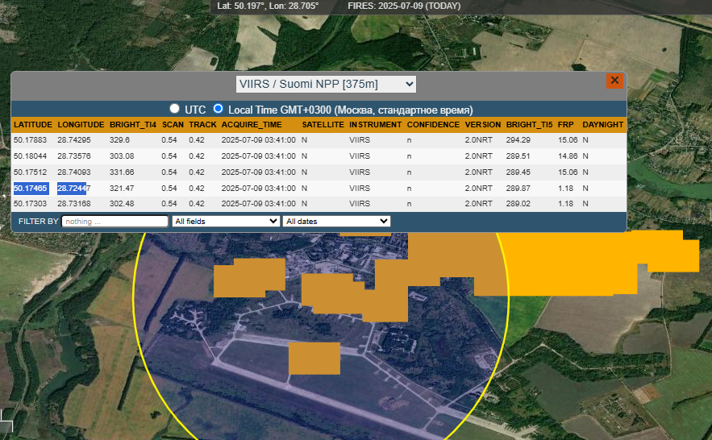Click BRIGHT_TI5 value 294.29
Image resolution: width=712 pixels, height=440 pixels.
[x=518, y=140]
